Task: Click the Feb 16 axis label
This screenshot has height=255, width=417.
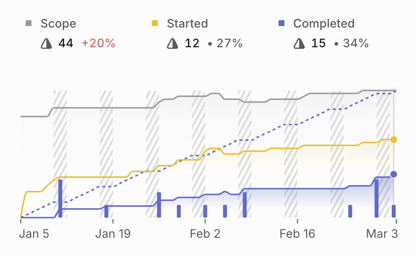Action: pos(297,234)
